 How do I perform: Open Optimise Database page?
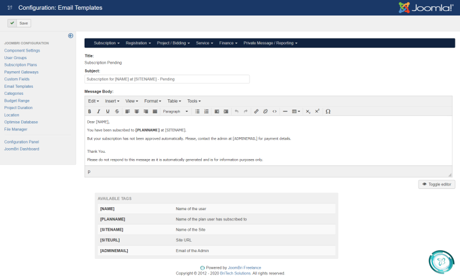point(21,122)
